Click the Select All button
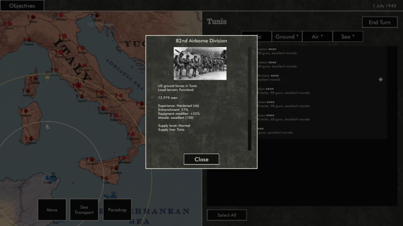403x226 pixels. click(x=227, y=215)
